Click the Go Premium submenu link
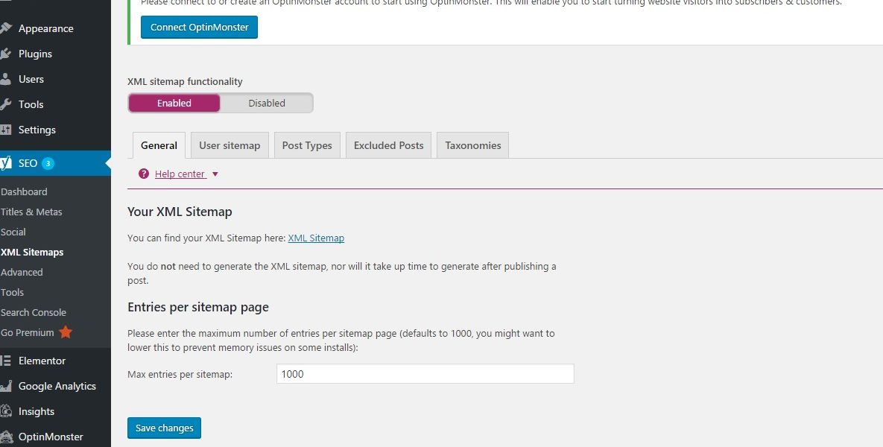 point(28,333)
